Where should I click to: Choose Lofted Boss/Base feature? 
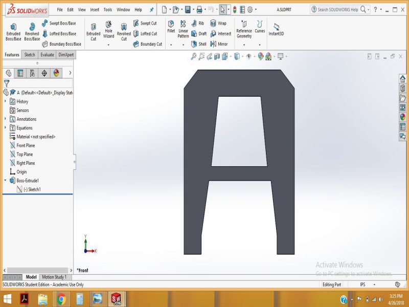59,34
